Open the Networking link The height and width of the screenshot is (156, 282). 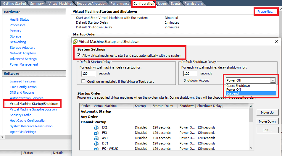[18, 42]
